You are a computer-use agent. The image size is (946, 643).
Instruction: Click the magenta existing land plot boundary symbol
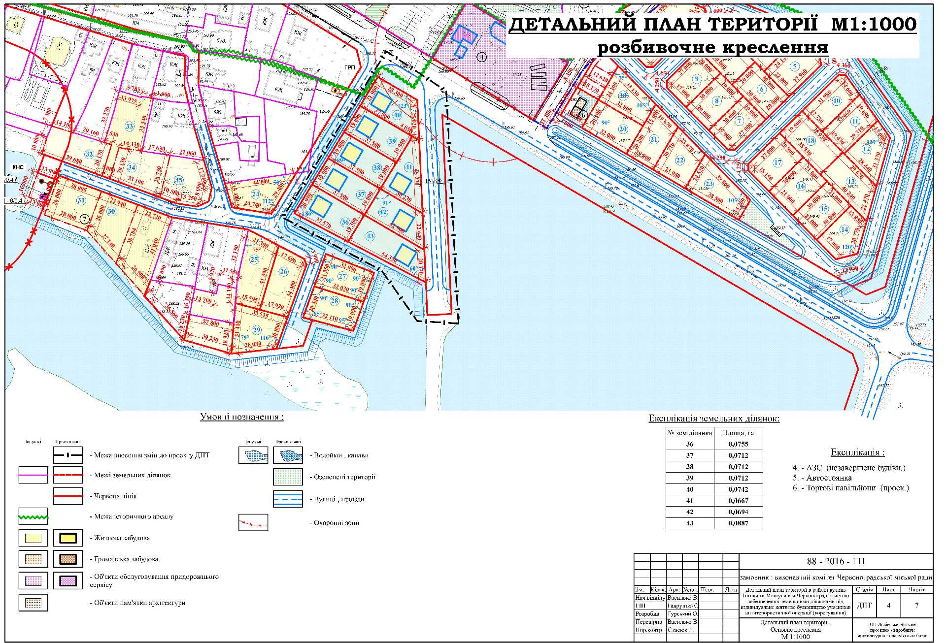(x=33, y=476)
